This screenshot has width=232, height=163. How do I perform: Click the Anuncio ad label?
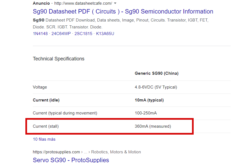point(41,3)
